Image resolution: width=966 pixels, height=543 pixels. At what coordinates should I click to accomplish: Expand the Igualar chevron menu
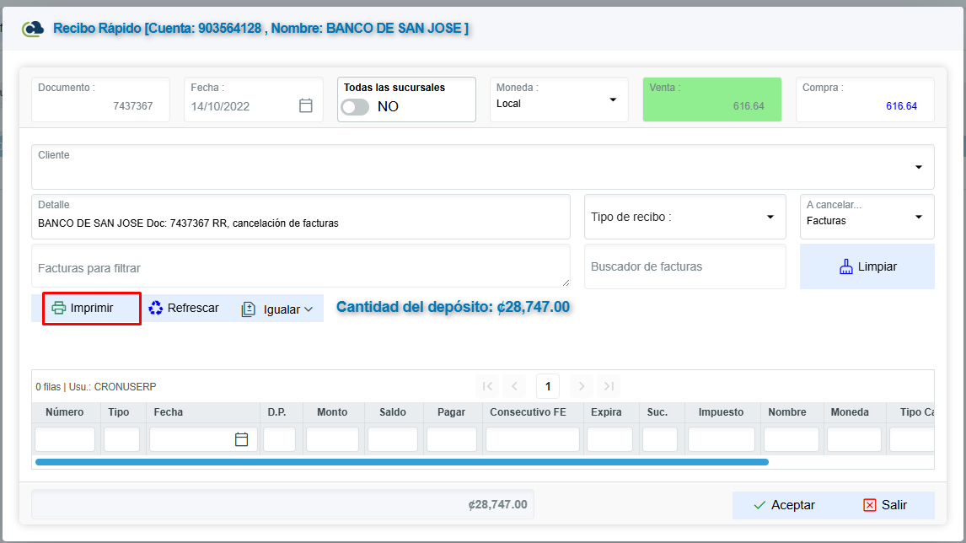point(309,309)
